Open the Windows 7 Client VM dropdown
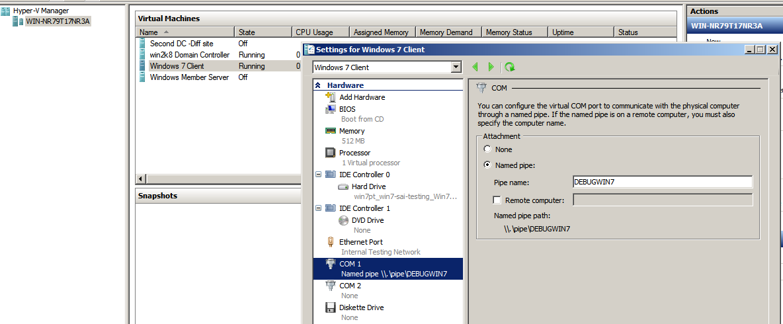 tap(456, 67)
